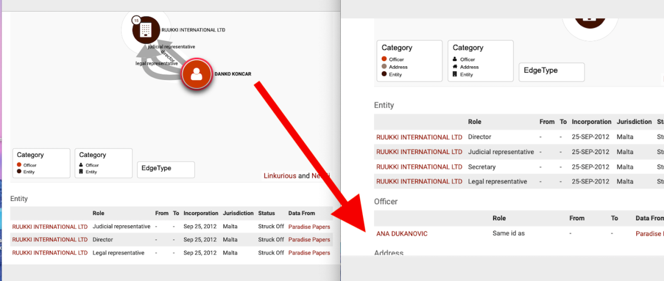Viewport: 664px width, 281px height.
Task: Open RUUKKI link in right Legal representative row
Action: point(419,182)
